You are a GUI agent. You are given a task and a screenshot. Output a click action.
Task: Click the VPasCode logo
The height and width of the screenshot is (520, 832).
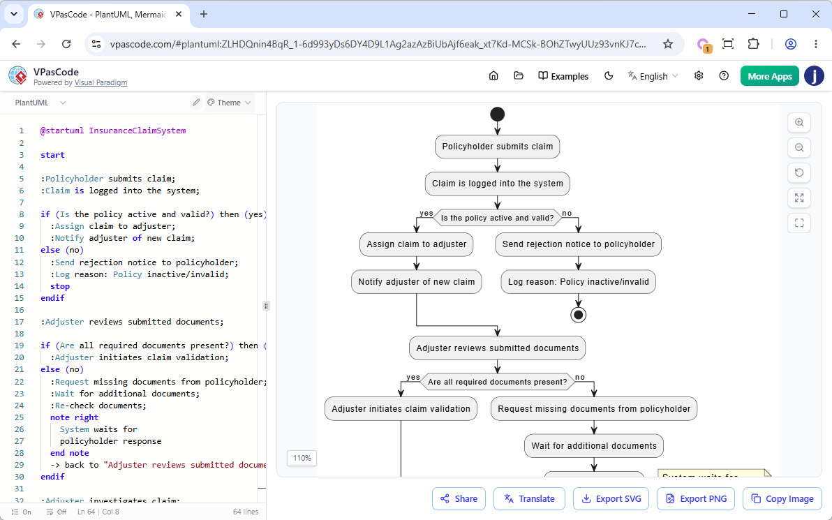(18, 76)
